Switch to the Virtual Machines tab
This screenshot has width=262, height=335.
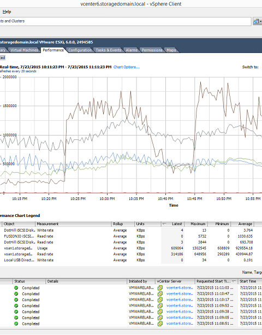tap(25, 50)
